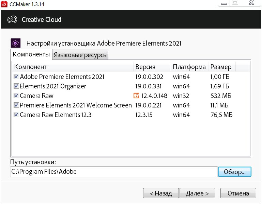Sort by the Размер column header
This screenshot has width=262, height=204.
(222, 67)
